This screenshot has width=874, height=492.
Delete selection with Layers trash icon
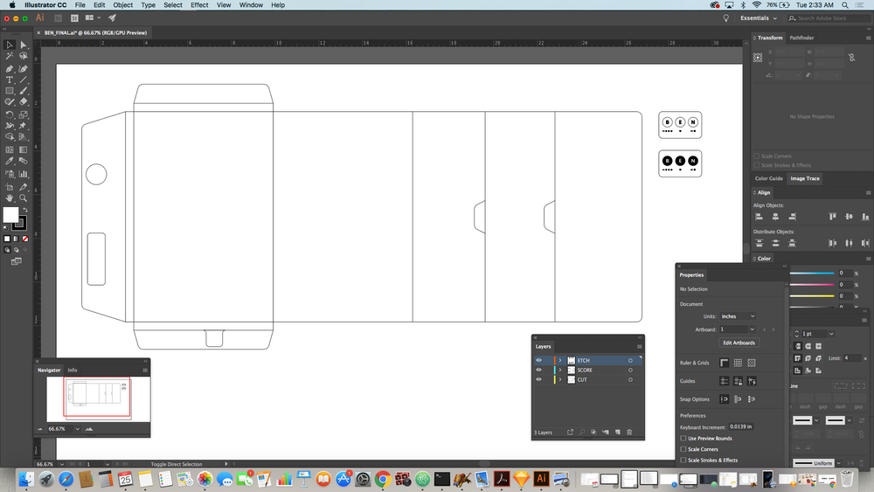628,432
